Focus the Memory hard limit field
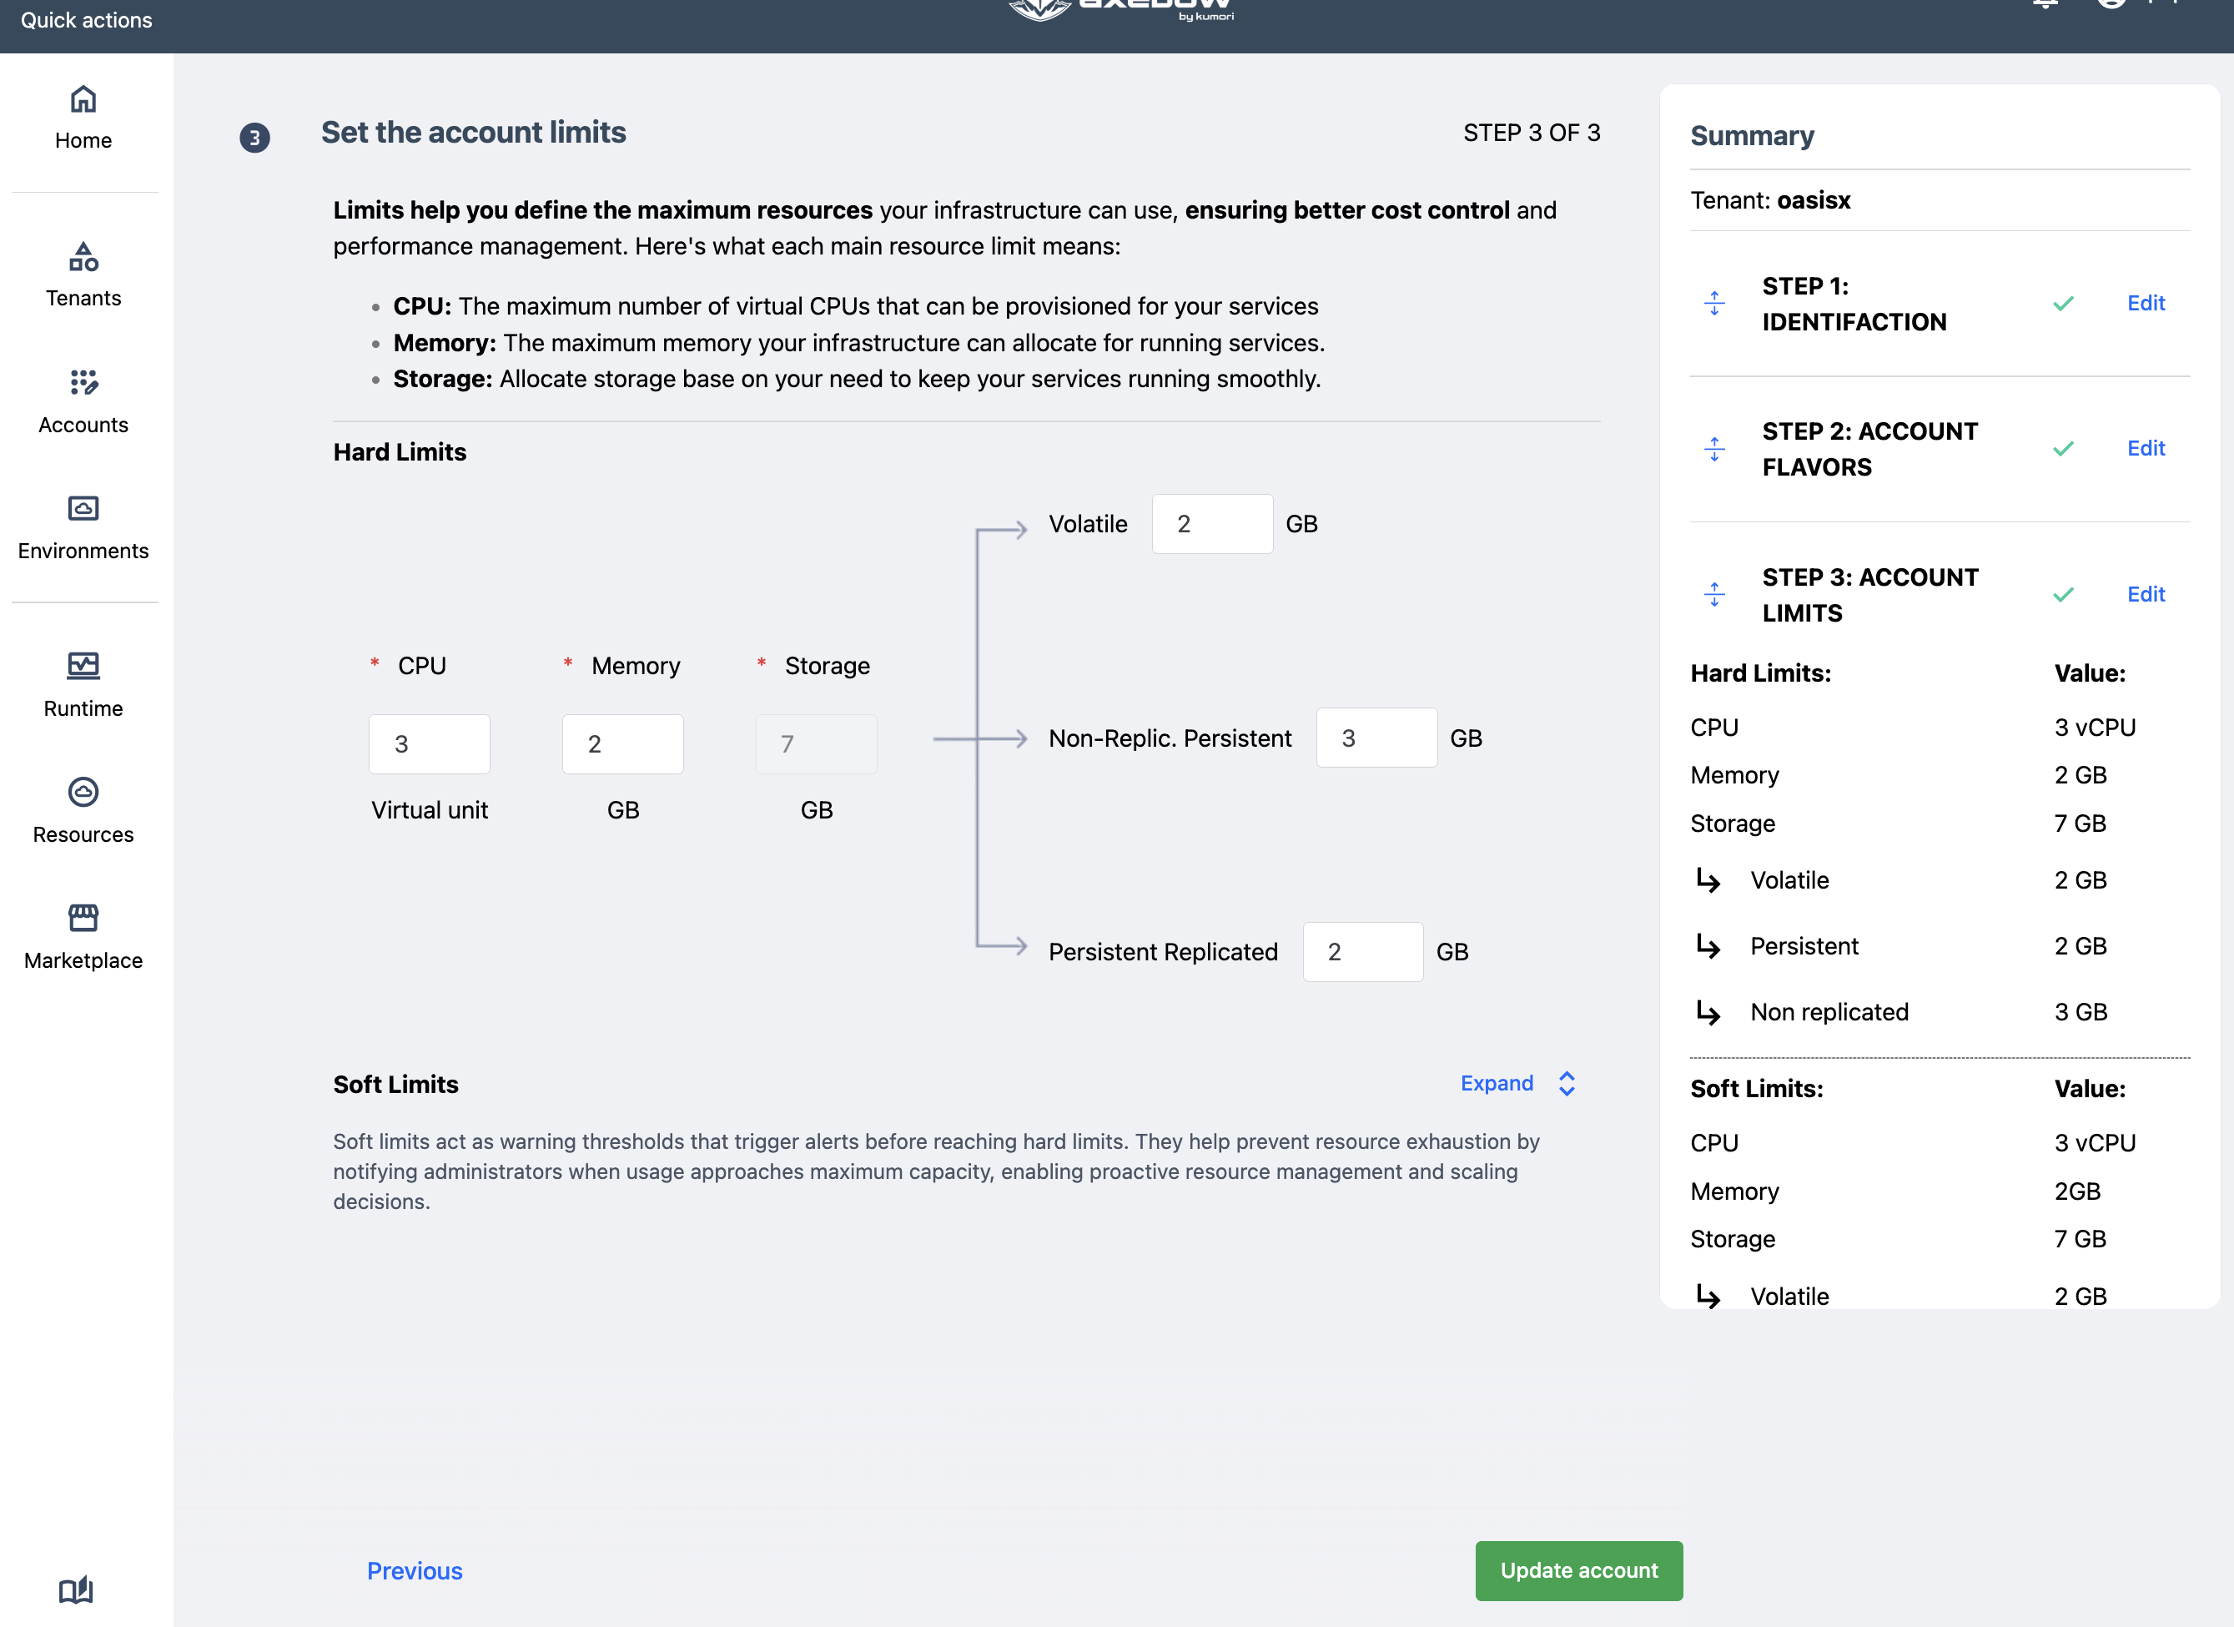 pyautogui.click(x=622, y=744)
